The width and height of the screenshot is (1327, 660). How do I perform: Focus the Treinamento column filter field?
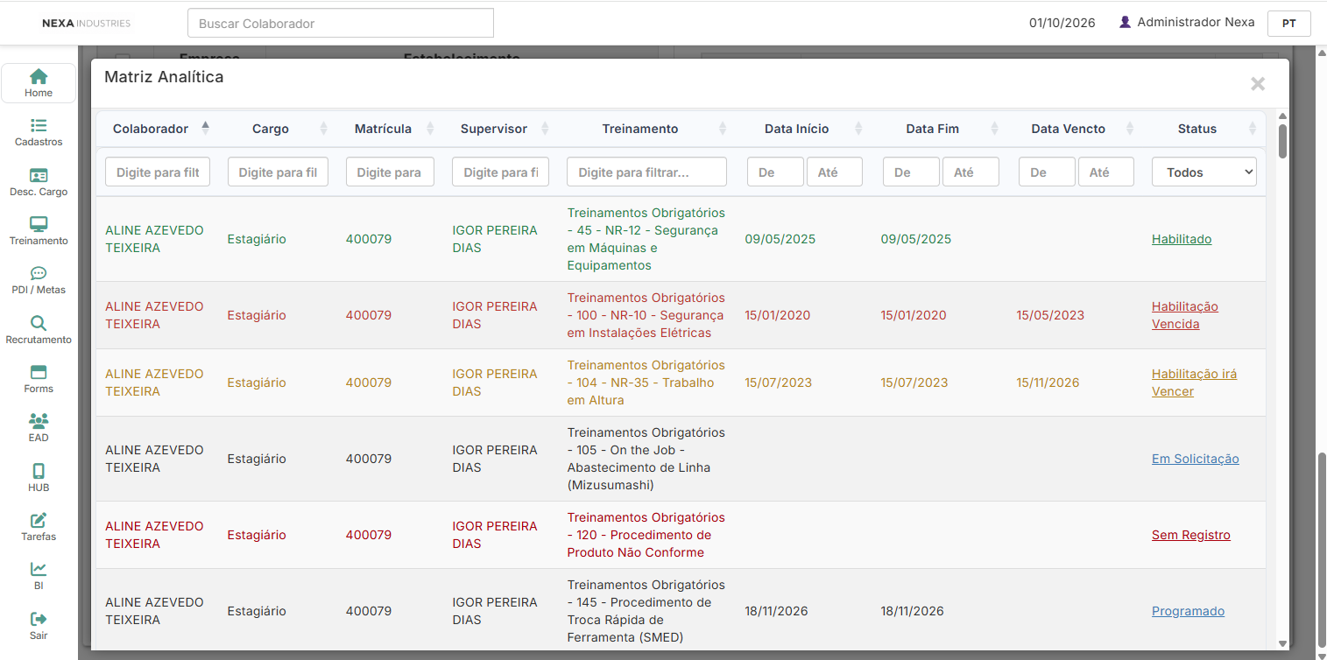(646, 172)
